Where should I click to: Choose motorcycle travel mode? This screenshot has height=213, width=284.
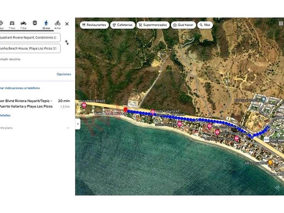pos(23,23)
